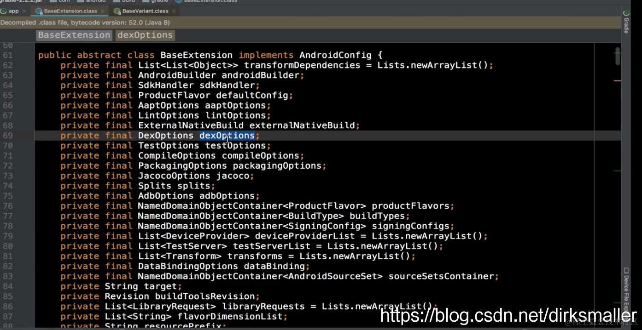Viewport: 642px width, 330px height.
Task: Close the BaseExtension.class tab
Action: pyautogui.click(x=102, y=11)
